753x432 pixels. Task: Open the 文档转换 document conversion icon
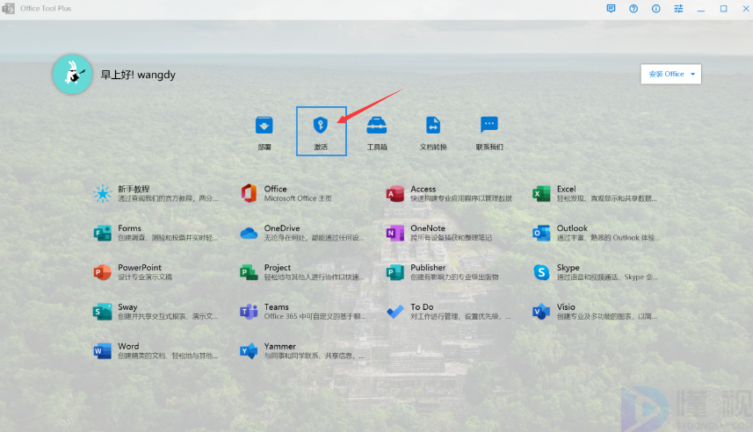click(x=433, y=126)
